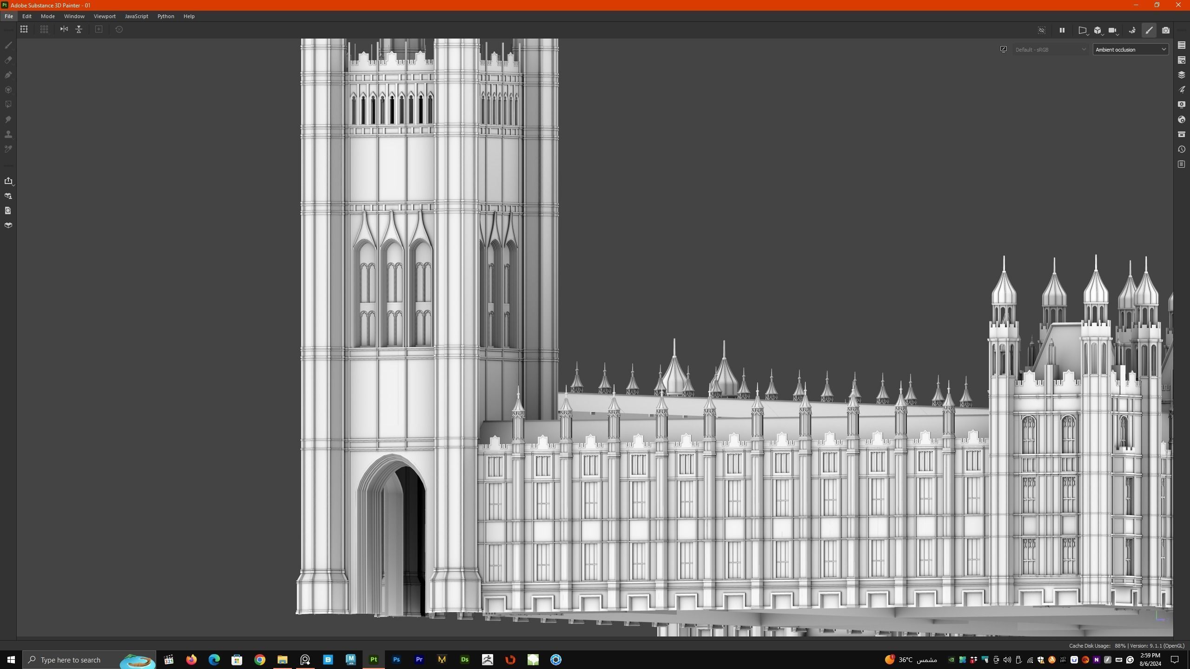Open Display Settings panel icon
The width and height of the screenshot is (1190, 669).
point(1182,105)
